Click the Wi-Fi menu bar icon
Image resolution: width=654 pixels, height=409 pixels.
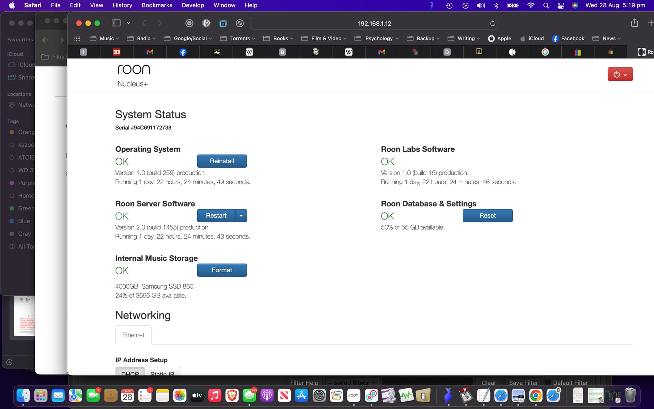(x=531, y=5)
